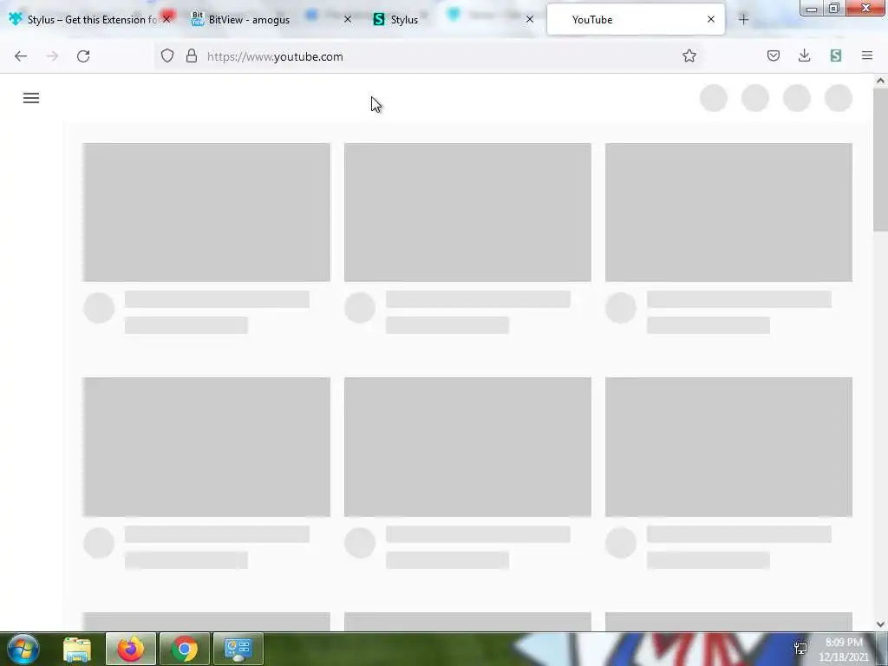Click the address bar showing youtube.com
Image resolution: width=888 pixels, height=666 pixels.
430,56
